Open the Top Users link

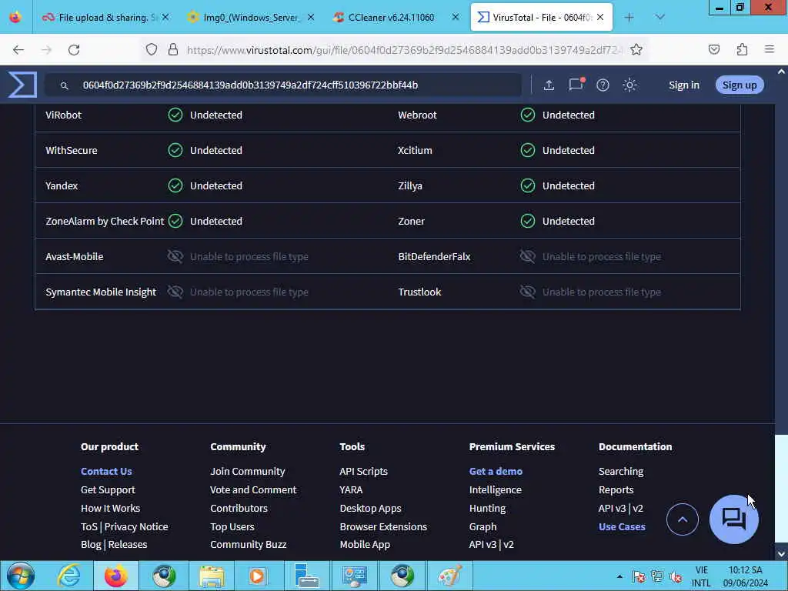[x=232, y=526]
